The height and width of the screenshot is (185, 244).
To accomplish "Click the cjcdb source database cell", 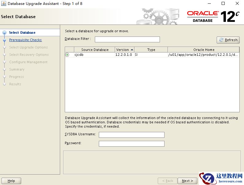I will click(x=95, y=55).
